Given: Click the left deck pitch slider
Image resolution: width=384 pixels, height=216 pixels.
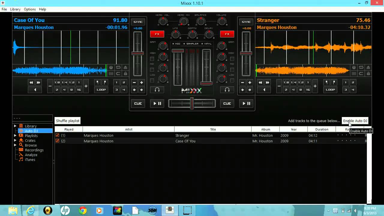Looking at the screenshot, I should [x=138, y=54].
